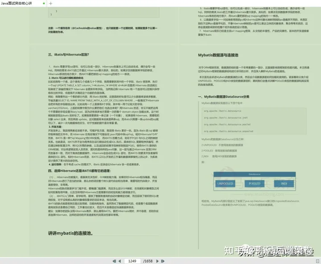Viewport: 321px width, 264px height.
Task: Click the DataSource header bar in diagram
Action: [x=255, y=174]
